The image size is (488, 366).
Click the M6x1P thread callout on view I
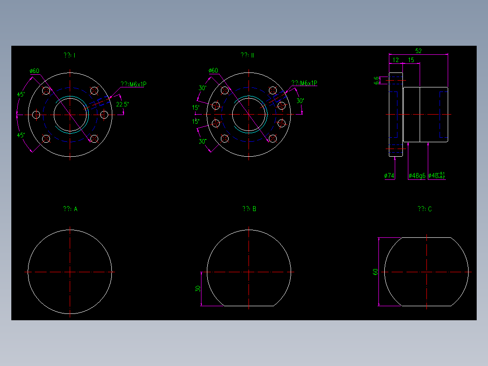tap(134, 84)
